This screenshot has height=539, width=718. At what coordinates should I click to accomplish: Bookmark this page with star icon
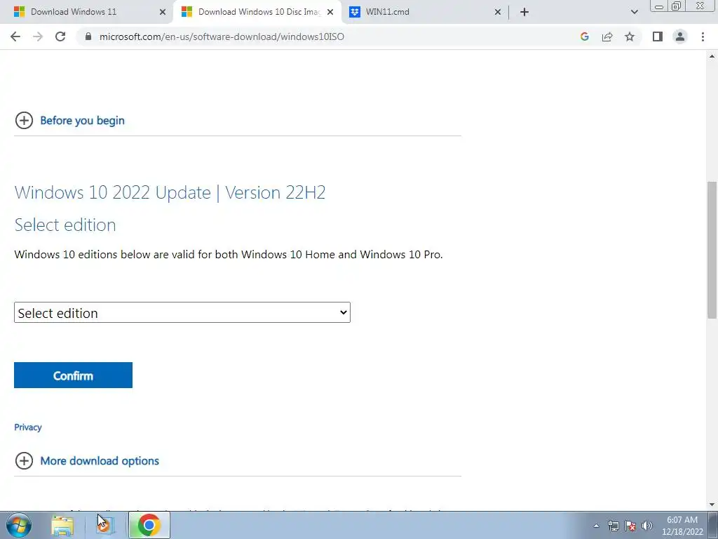click(630, 36)
